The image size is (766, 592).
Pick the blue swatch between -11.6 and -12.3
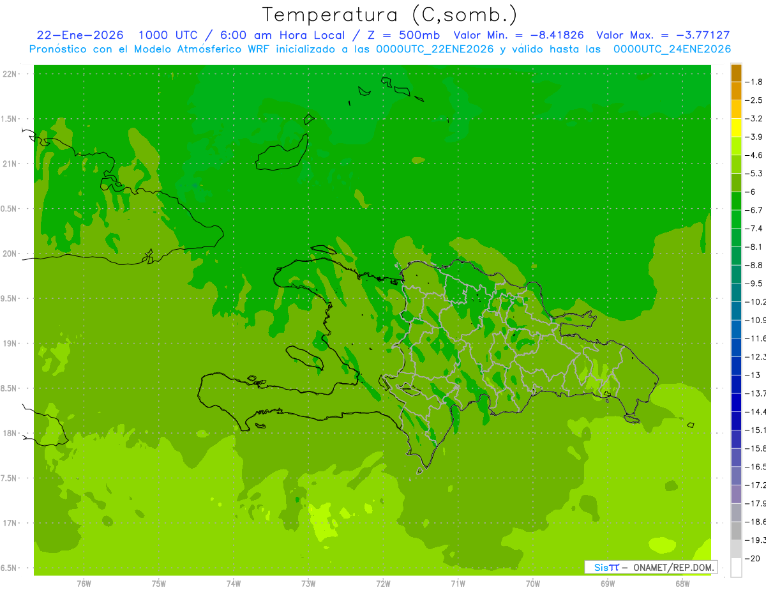coord(736,347)
